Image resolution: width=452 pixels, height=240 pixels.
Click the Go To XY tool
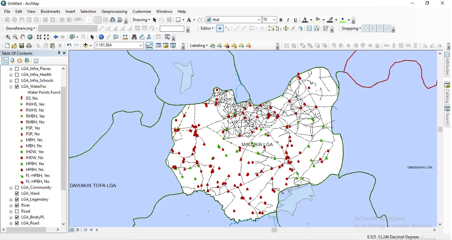click(150, 37)
